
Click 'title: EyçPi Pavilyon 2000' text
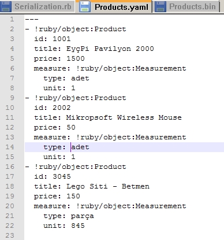tap(94, 49)
